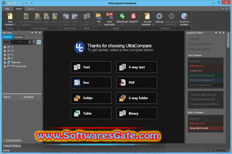Close the Legend & Filters panel
Screen dimensions: 232x154
click(223, 33)
